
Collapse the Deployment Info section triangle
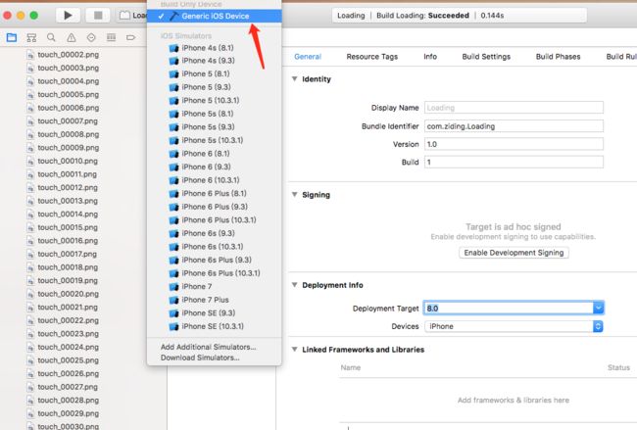click(x=295, y=285)
